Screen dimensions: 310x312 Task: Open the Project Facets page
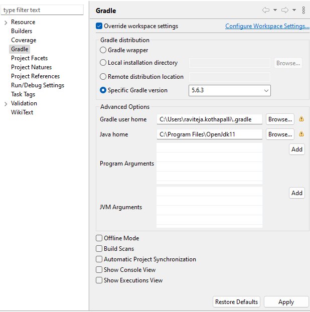(x=29, y=58)
